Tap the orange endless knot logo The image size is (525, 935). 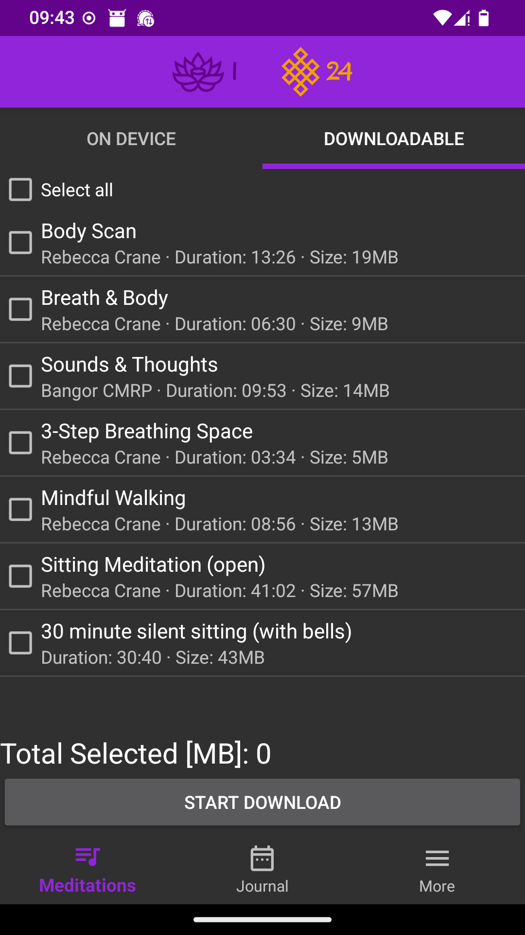point(300,72)
